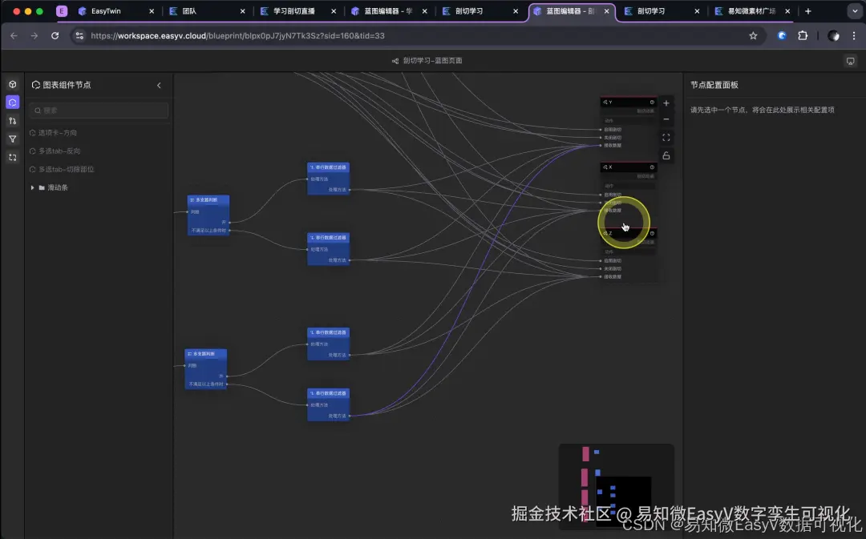This screenshot has height=539, width=866.
Task: Collapse the 图表组件节点 panel with chevron
Action: pos(159,85)
